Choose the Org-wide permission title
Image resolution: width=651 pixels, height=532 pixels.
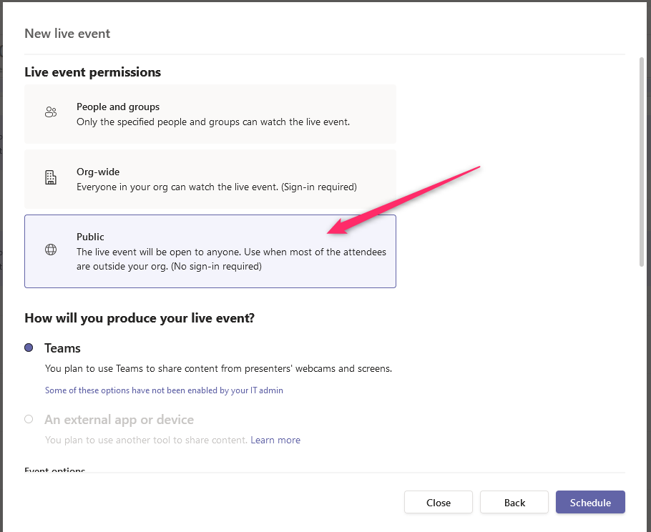98,172
